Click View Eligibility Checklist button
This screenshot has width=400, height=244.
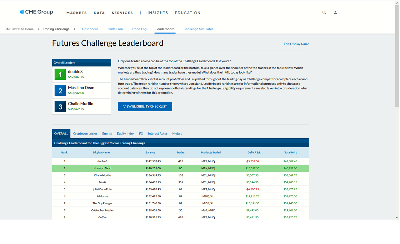(145, 106)
